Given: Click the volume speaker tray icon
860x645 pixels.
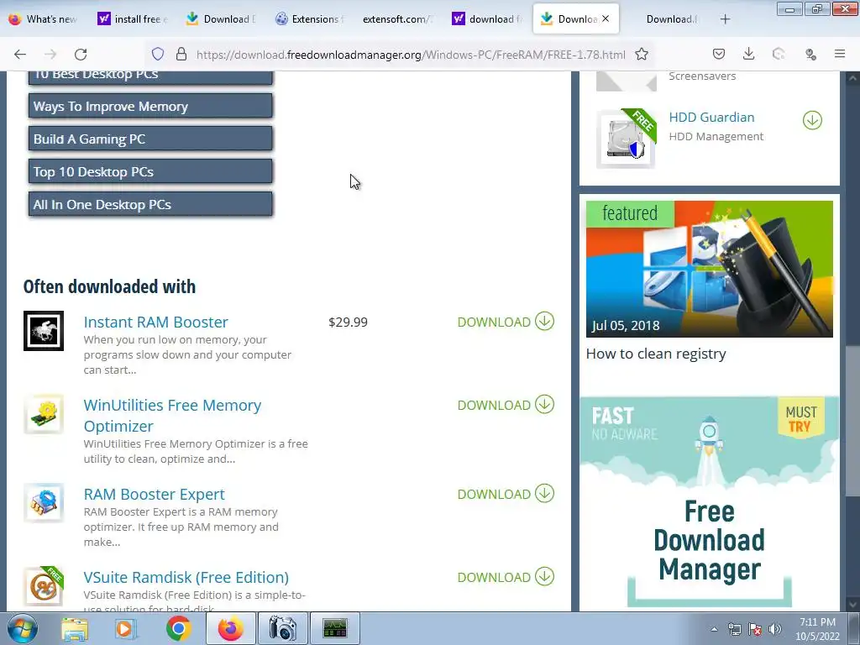Looking at the screenshot, I should pyautogui.click(x=775, y=629).
